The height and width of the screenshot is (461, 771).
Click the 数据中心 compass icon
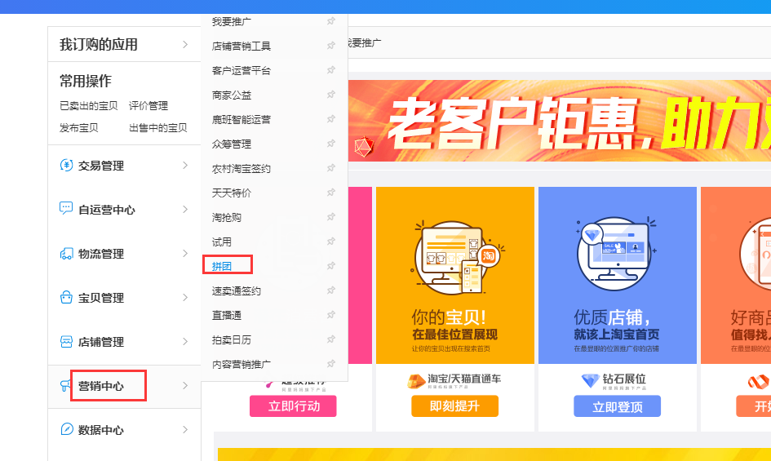coord(66,429)
